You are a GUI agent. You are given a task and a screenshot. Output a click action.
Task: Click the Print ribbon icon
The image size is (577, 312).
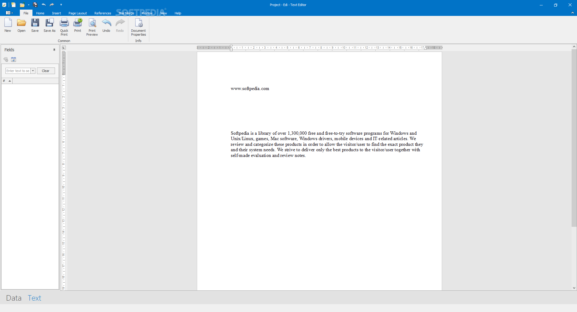[78, 25]
